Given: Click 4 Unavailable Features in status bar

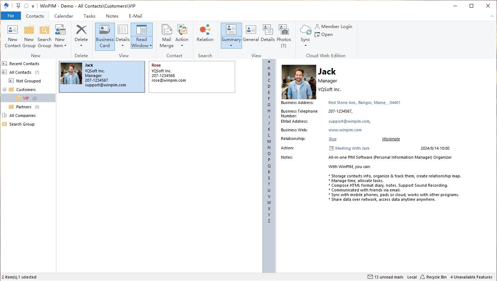Looking at the screenshot, I should [x=471, y=277].
